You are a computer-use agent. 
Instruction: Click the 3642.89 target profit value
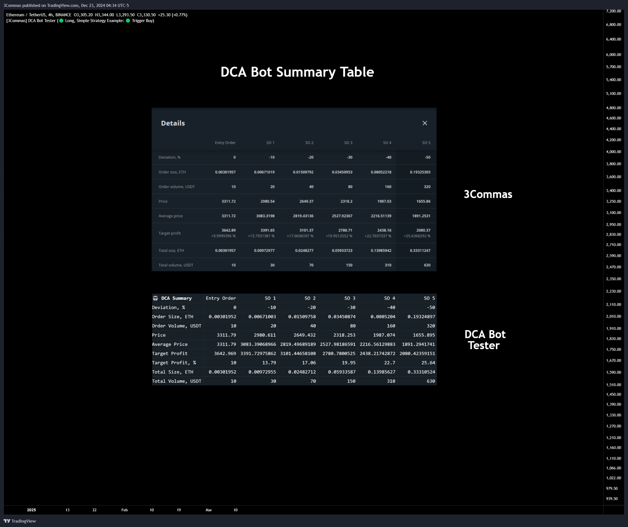[x=229, y=230]
